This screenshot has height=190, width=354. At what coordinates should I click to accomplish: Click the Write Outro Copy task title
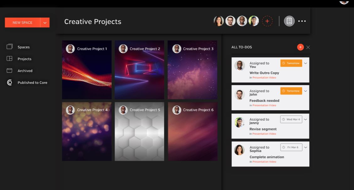coord(264,73)
